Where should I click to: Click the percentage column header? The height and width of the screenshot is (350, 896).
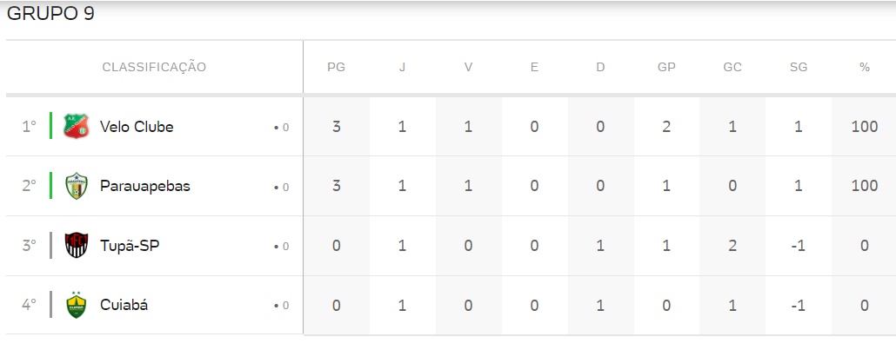864,68
